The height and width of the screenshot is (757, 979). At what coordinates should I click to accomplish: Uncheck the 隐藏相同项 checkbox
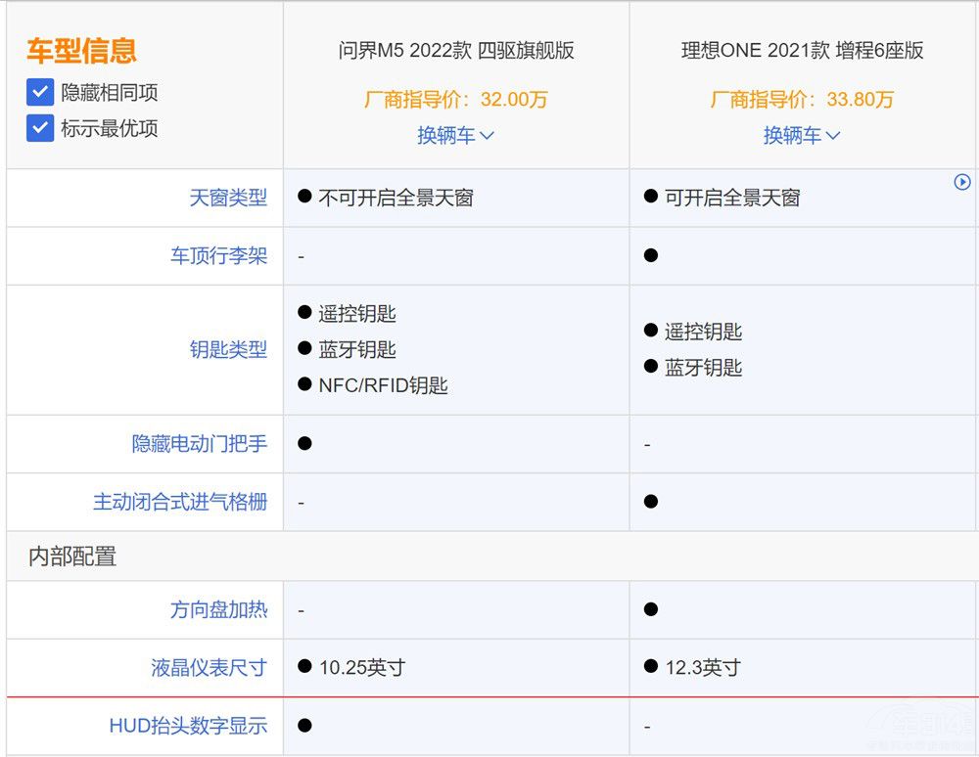(40, 93)
